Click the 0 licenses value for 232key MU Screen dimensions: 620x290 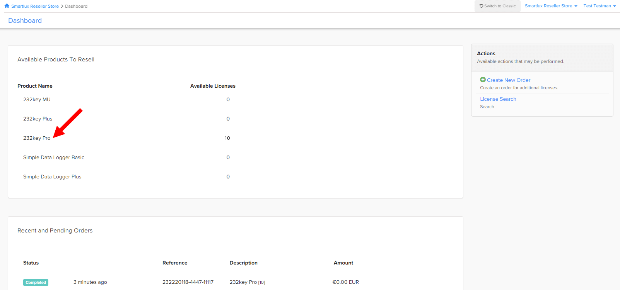pyautogui.click(x=228, y=99)
